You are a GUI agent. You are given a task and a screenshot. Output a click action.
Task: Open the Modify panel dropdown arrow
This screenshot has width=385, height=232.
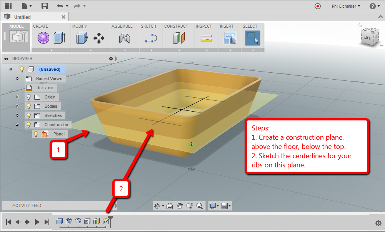(x=91, y=50)
